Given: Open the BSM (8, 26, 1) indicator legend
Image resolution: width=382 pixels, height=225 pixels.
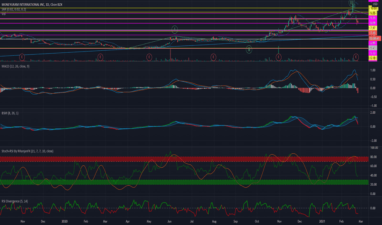Looking at the screenshot, I should pos(10,113).
